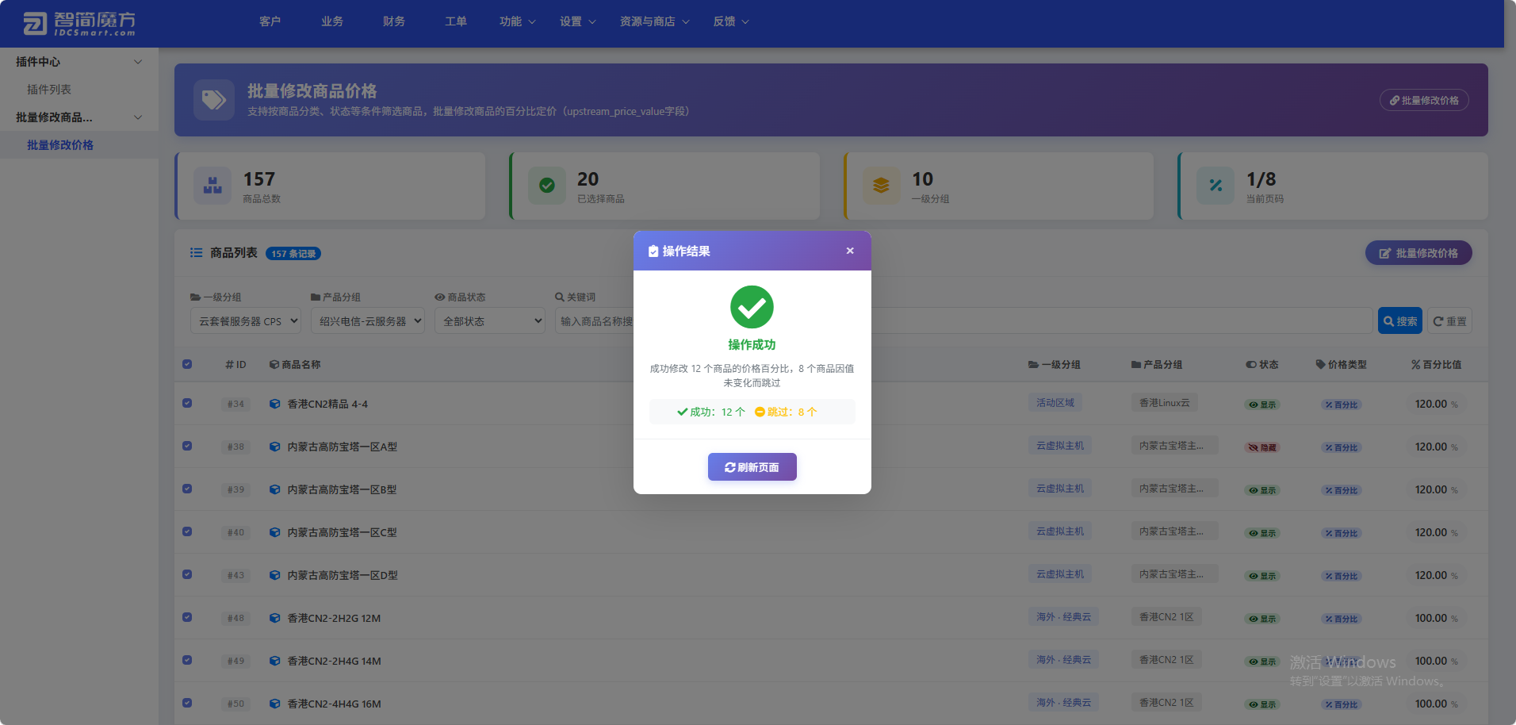Expand the 反馈 top menu
1516x725 pixels.
tap(731, 21)
